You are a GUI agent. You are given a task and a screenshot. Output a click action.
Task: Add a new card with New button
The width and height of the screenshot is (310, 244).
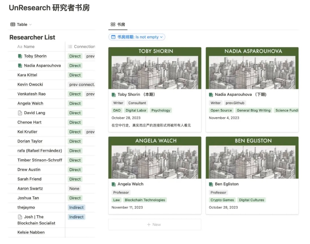pos(154,224)
